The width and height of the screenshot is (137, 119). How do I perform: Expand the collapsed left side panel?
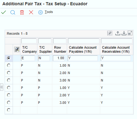(x=2, y=87)
